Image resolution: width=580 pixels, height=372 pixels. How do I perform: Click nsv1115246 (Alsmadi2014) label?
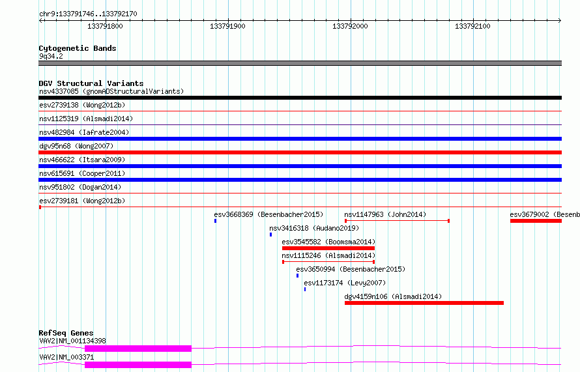328,255
